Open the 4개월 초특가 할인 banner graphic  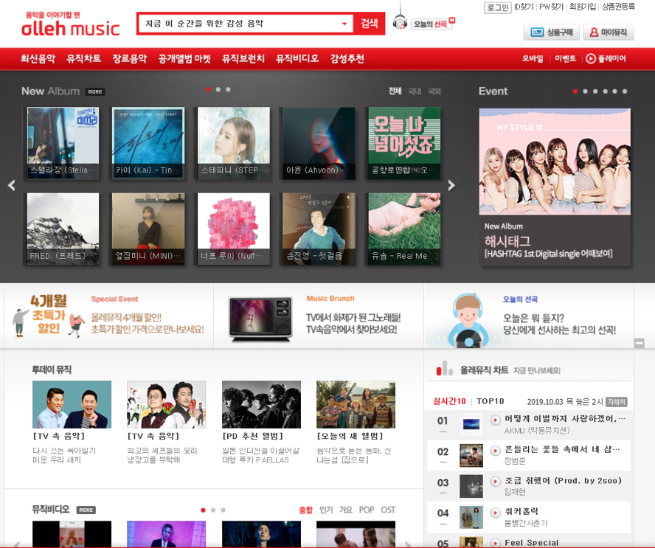(49, 316)
